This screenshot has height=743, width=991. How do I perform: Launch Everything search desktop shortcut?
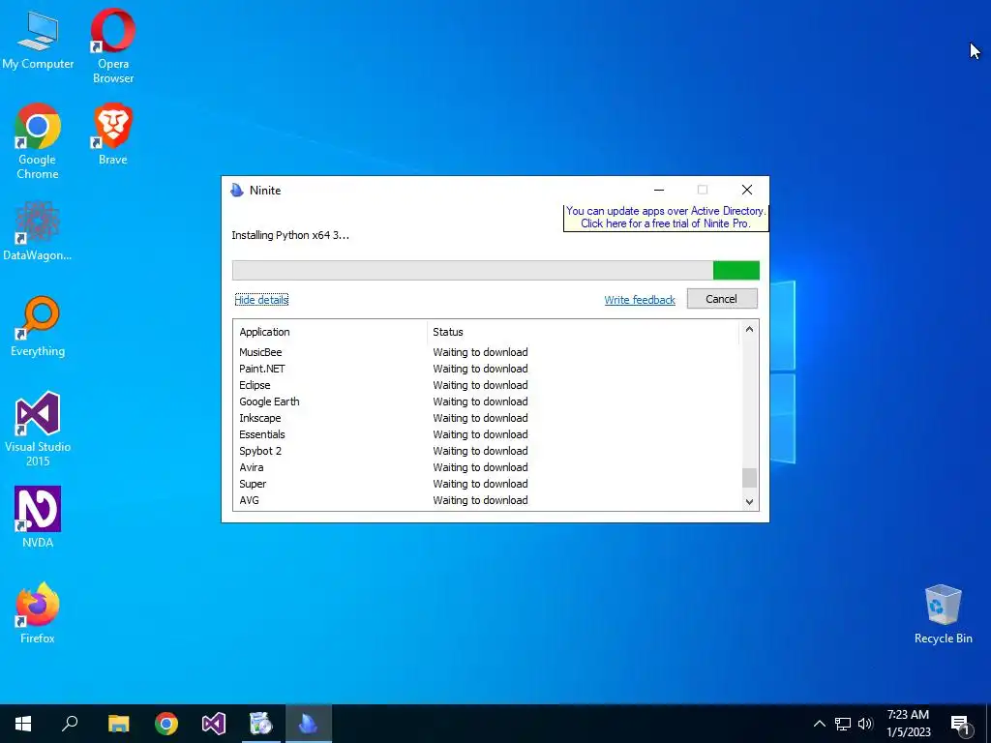click(x=38, y=326)
